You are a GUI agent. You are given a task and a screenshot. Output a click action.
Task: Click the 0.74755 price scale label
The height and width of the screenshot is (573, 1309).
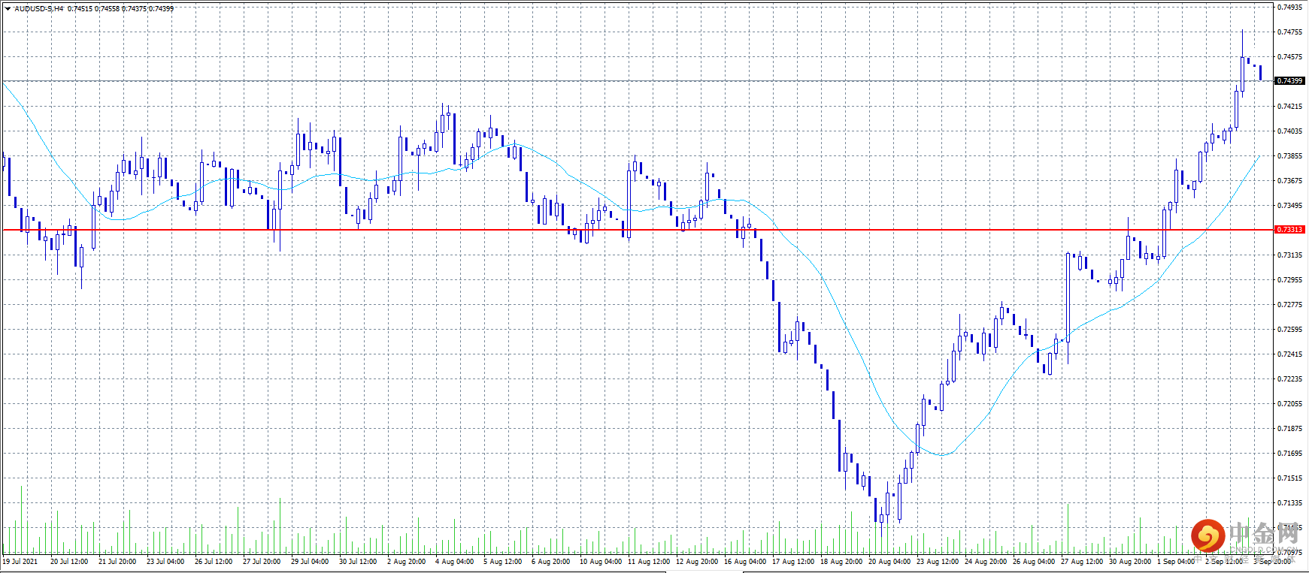tap(1290, 32)
